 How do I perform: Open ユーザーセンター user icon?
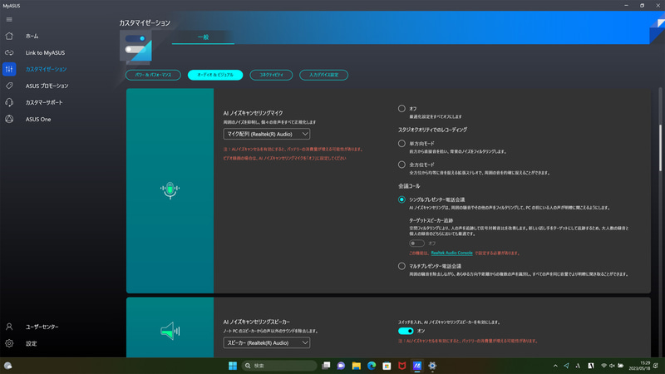(9, 327)
